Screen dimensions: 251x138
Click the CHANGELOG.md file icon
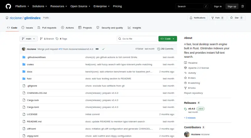[24, 93]
